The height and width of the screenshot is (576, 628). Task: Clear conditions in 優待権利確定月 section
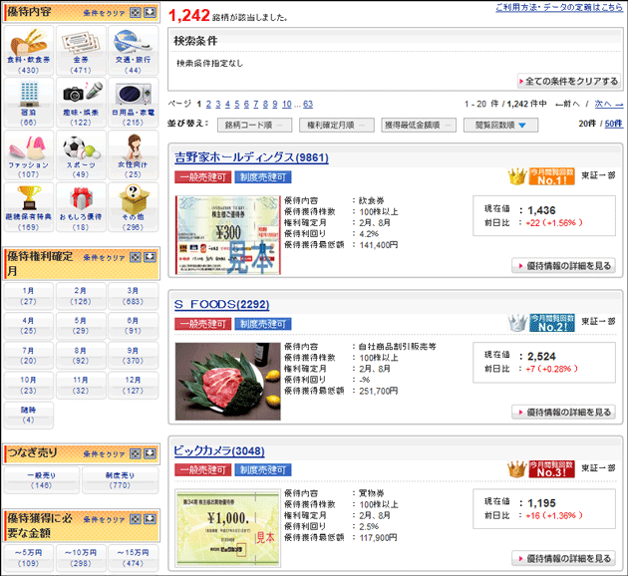(104, 257)
